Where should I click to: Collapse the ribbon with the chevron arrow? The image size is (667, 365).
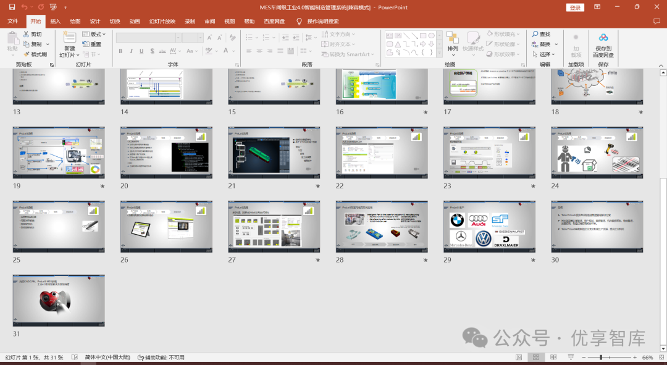661,65
